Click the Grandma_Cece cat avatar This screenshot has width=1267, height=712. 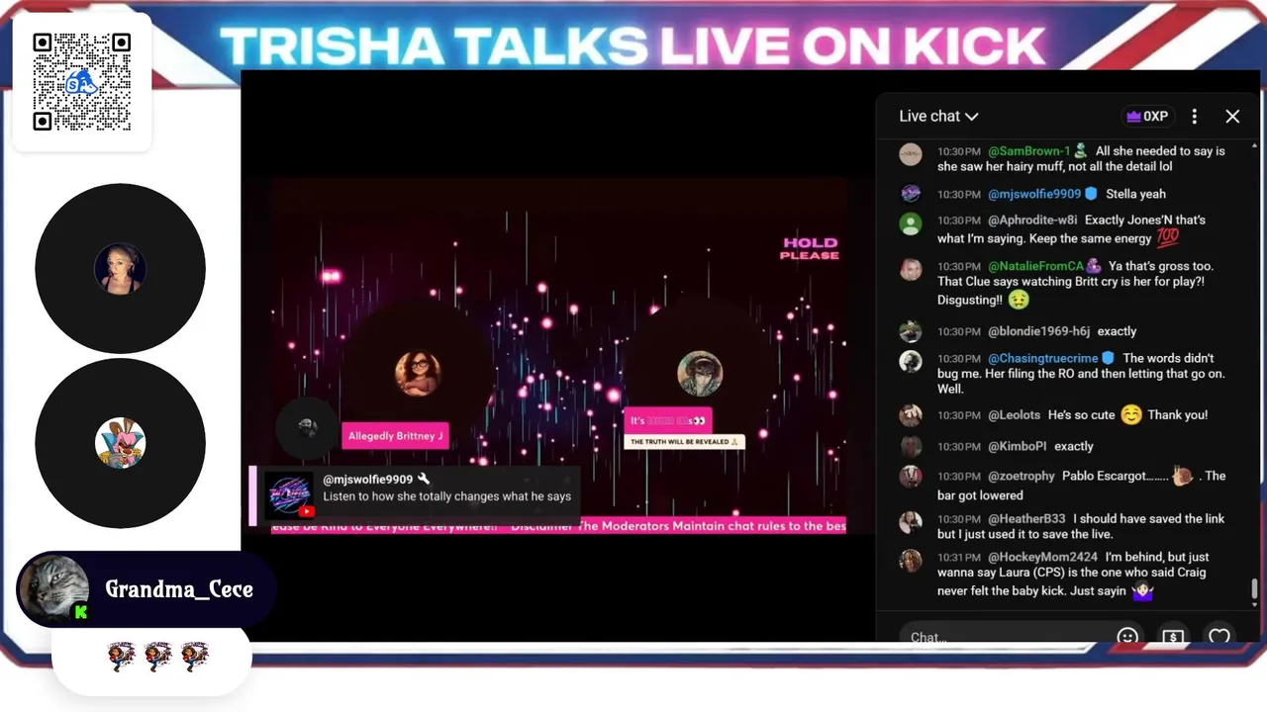click(54, 589)
